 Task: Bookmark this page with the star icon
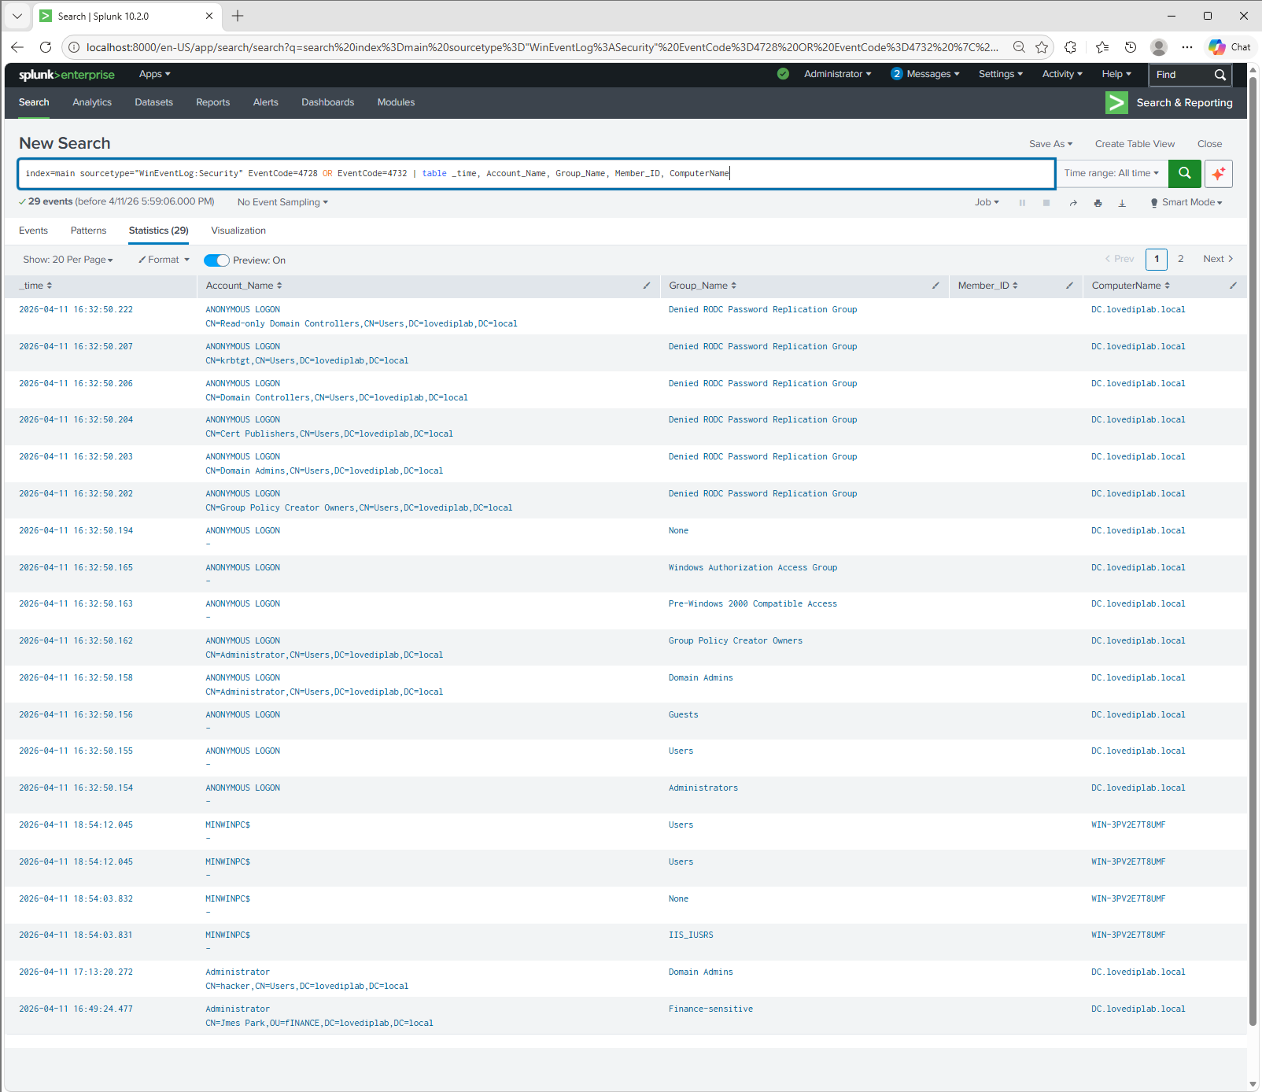click(1042, 47)
